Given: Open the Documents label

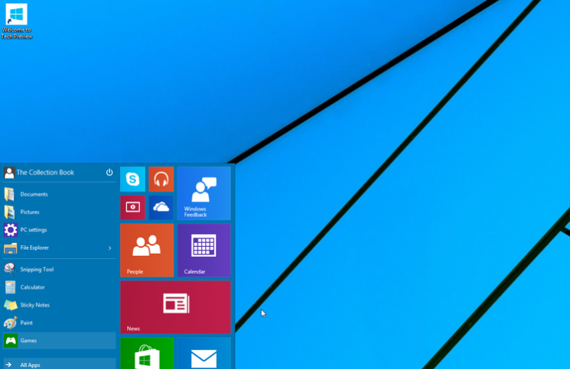Looking at the screenshot, I should [34, 194].
